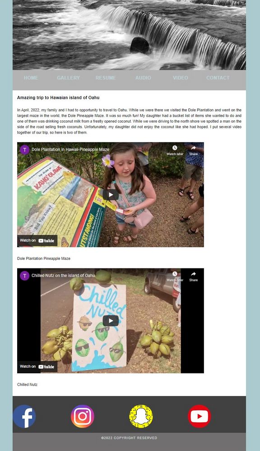
Task: Click channel avatar on Chilled Nutz video
Action: [24, 276]
